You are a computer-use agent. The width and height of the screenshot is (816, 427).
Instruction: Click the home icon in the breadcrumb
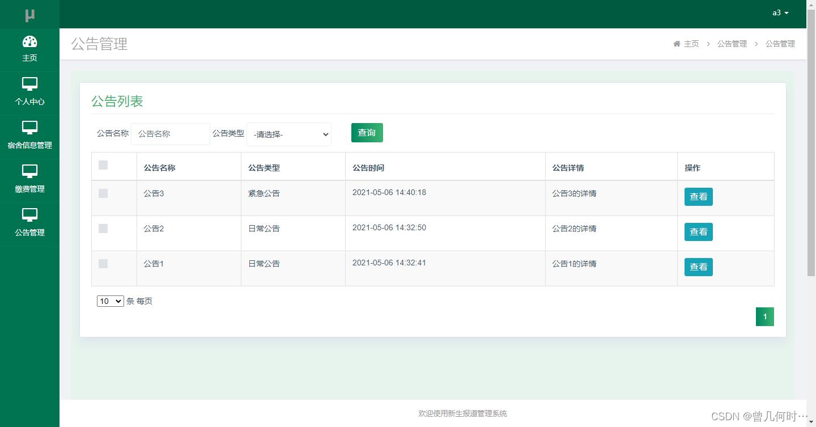click(x=677, y=44)
